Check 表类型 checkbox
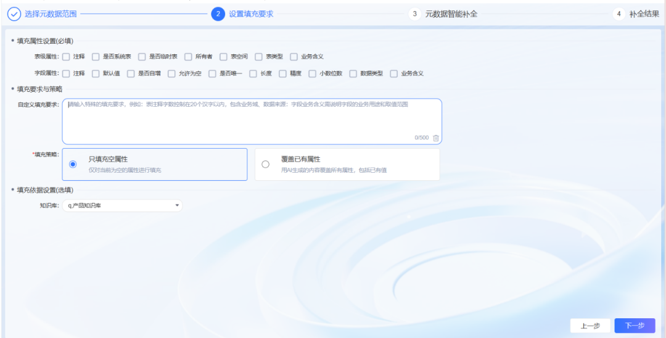Screen dimensions: 666x338 [258, 57]
